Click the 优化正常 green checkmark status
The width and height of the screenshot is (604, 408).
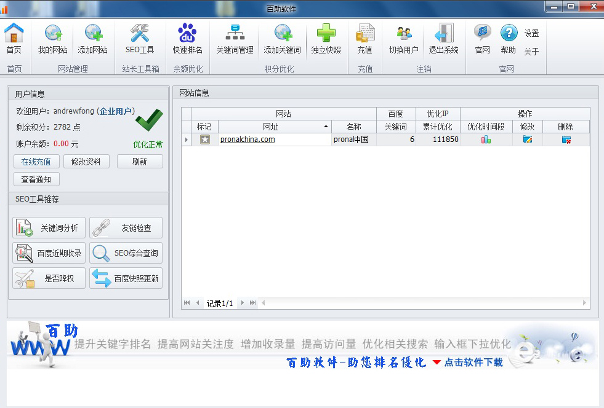click(x=148, y=120)
